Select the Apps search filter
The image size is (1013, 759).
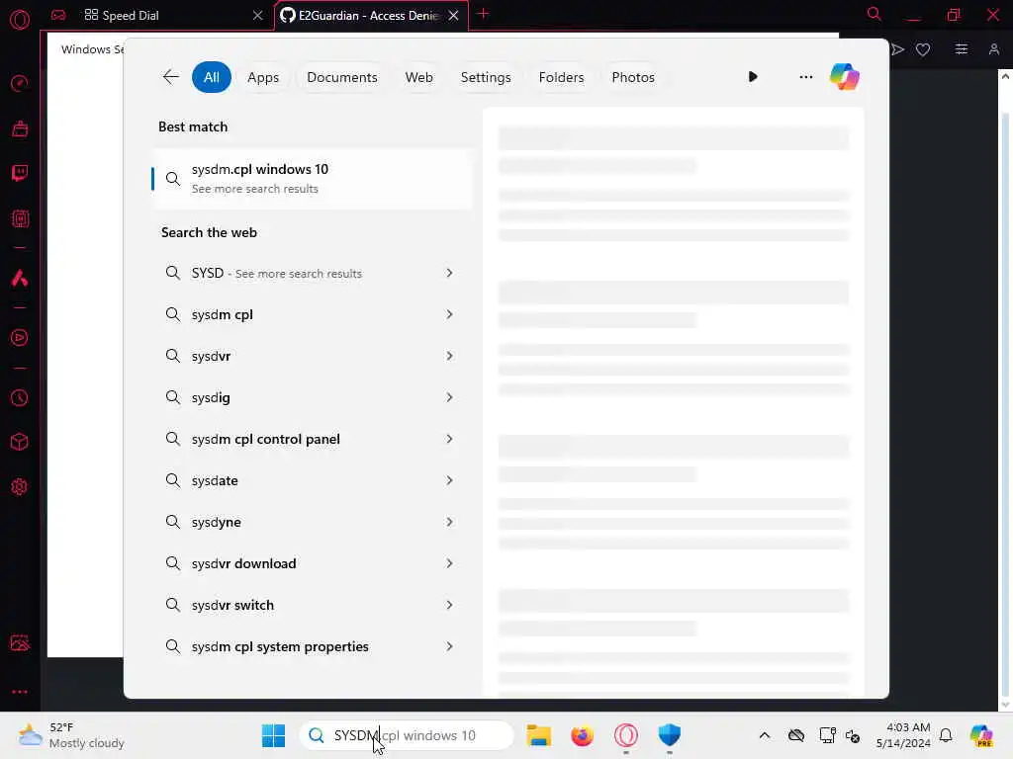click(x=263, y=77)
